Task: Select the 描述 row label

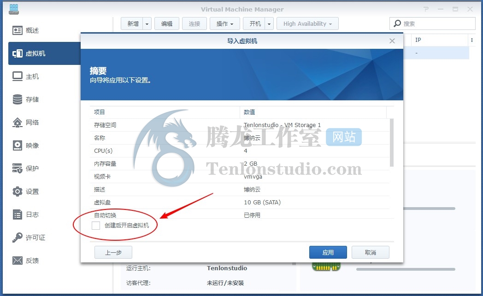Action: pos(100,190)
